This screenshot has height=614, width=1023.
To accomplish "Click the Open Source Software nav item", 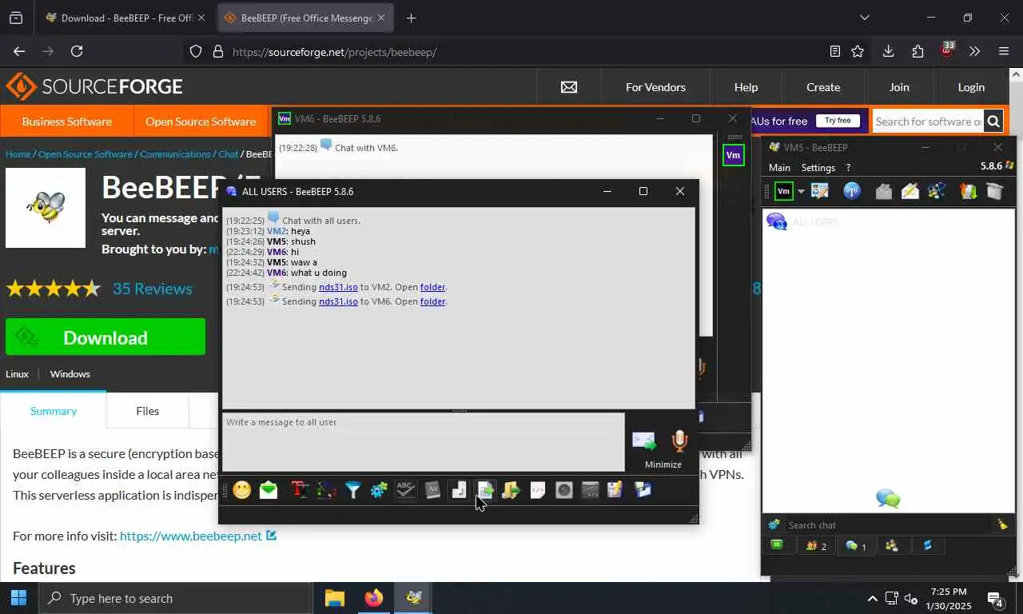I will tap(201, 122).
